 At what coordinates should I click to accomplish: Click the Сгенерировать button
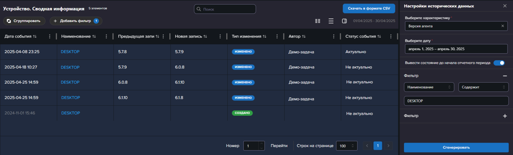click(456, 147)
